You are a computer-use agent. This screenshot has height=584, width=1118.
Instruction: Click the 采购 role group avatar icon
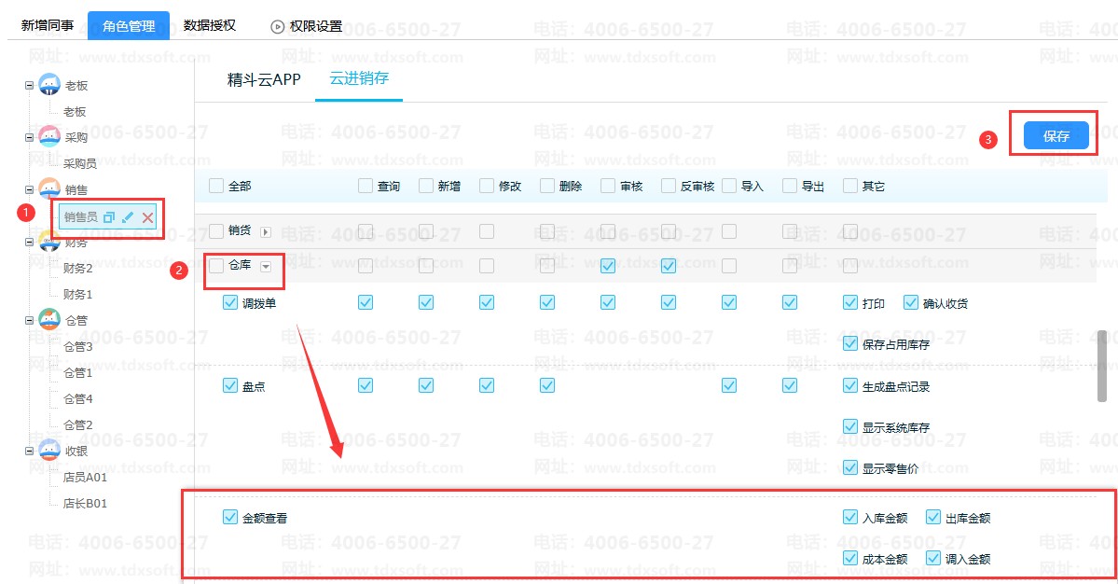pos(49,137)
